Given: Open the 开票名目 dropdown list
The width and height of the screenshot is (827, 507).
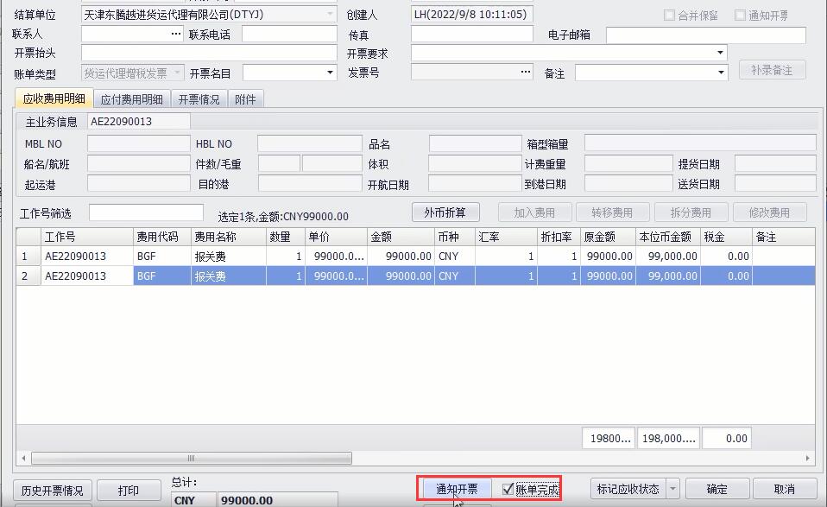Looking at the screenshot, I should point(330,73).
